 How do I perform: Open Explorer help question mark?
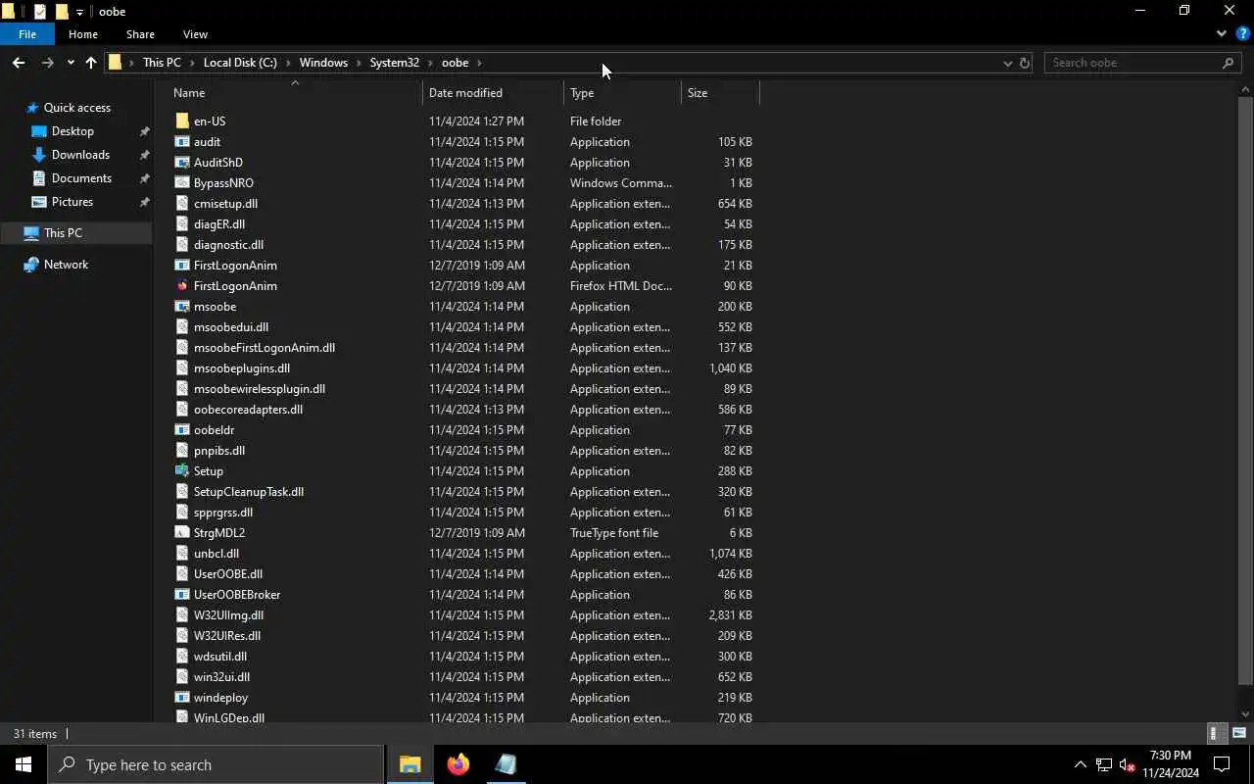(1242, 33)
